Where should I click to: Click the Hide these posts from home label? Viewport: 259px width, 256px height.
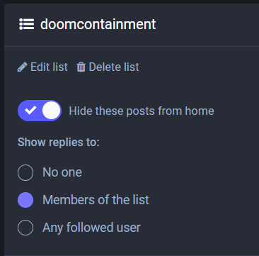pos(142,111)
